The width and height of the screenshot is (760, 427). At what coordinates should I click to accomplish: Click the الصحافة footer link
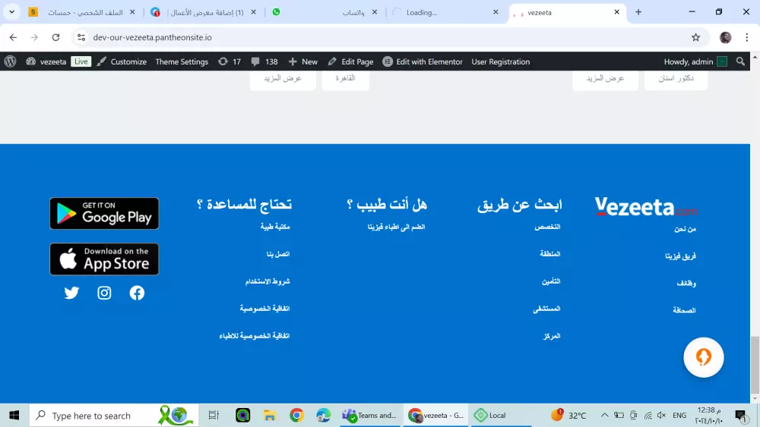point(684,310)
